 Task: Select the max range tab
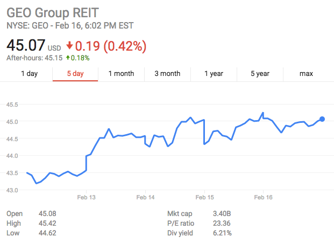(x=306, y=74)
